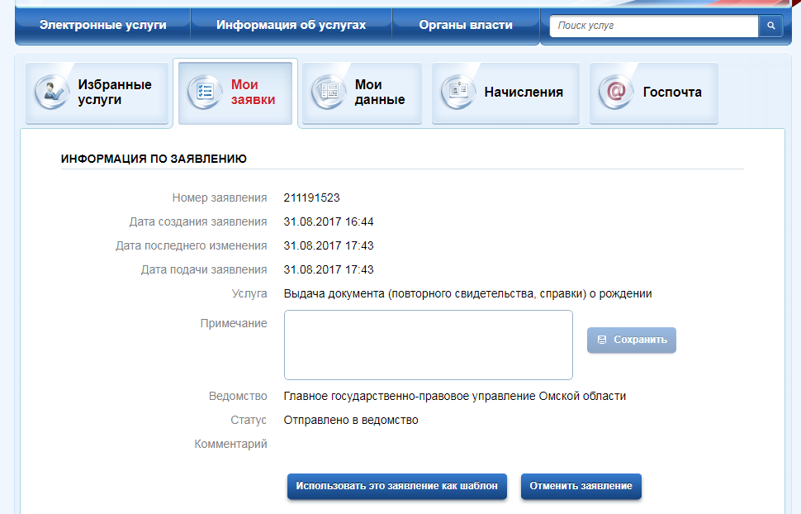801x514 pixels.
Task: Click inside the Примечание text area
Action: [x=428, y=345]
